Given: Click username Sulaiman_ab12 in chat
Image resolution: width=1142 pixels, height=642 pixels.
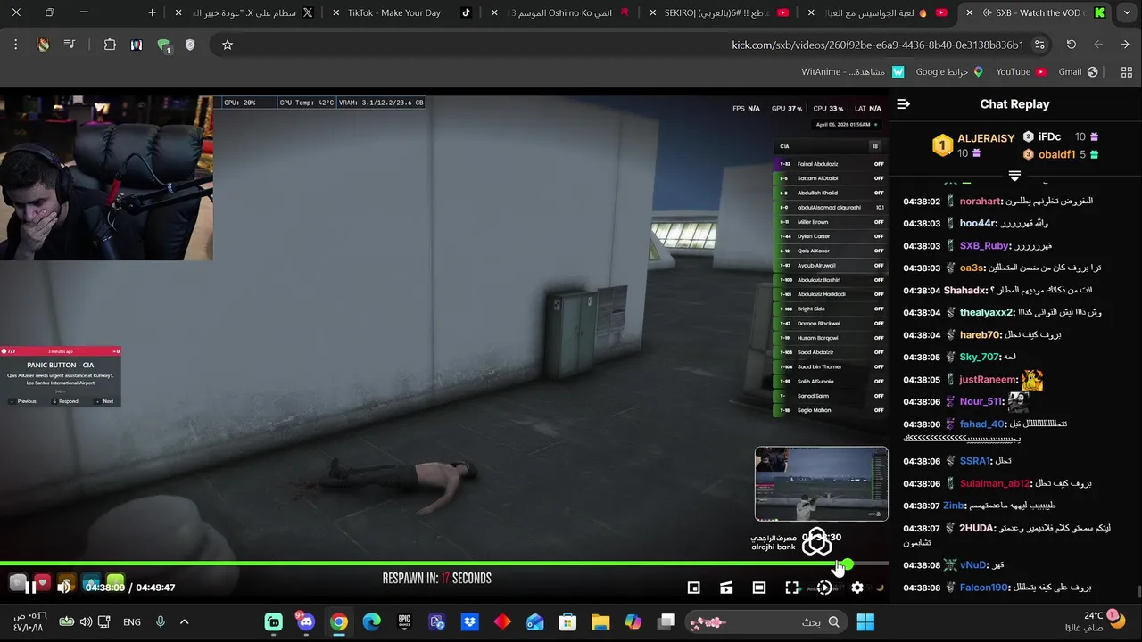Looking at the screenshot, I should click(995, 483).
